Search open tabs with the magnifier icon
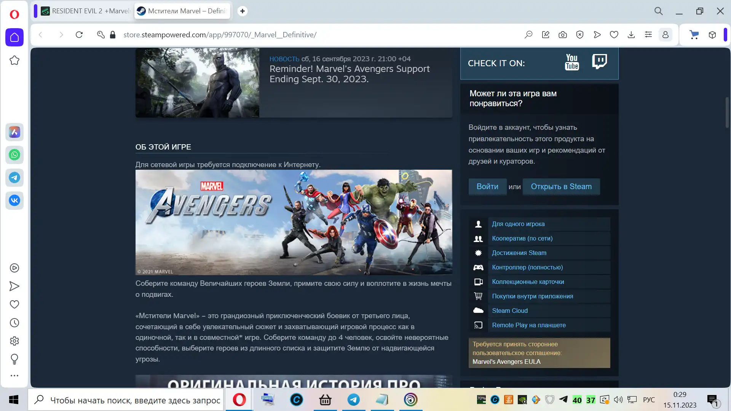Viewport: 731px width, 411px height. [659, 11]
